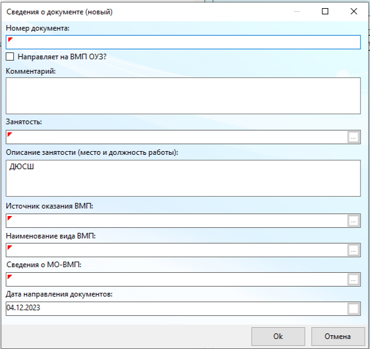Tick the Направляет на ВМП ОУЗ checkbox
Image resolution: width=370 pixels, height=349 pixels.
pos(10,57)
